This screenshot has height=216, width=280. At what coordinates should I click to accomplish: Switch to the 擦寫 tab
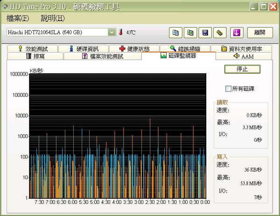[x=35, y=56]
